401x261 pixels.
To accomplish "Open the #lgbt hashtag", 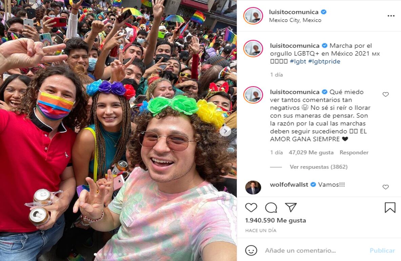I will click(x=298, y=61).
